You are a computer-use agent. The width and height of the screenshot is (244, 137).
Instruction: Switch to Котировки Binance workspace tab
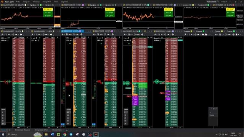(22, 130)
